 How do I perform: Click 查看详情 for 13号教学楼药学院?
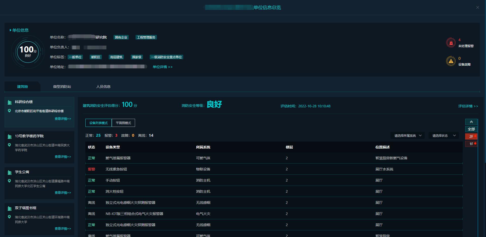(x=63, y=157)
